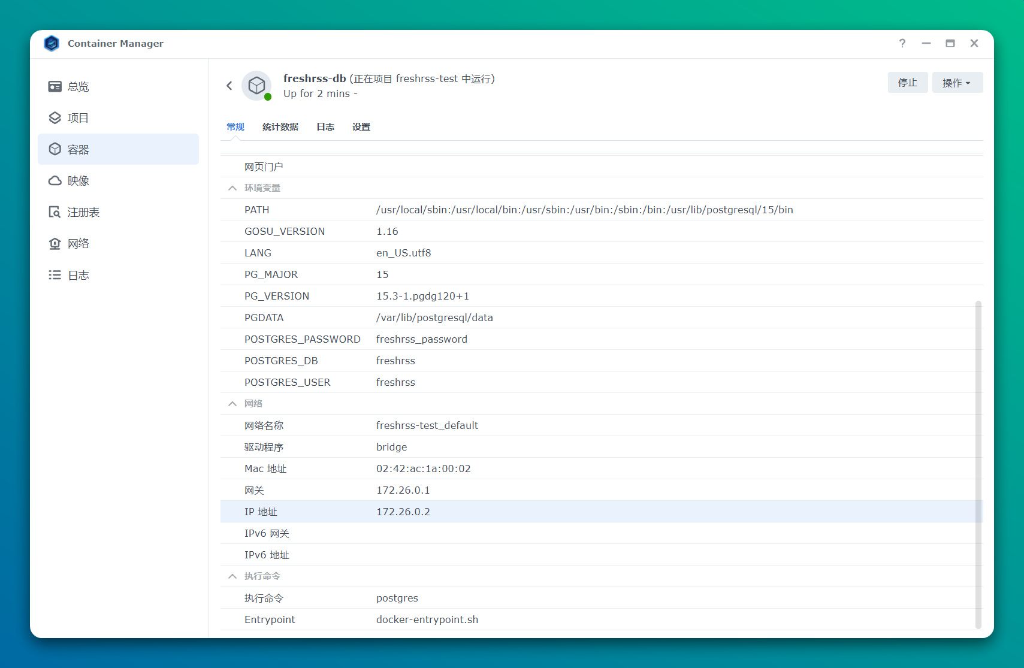Select the POSTGRES_DB row label

pyautogui.click(x=281, y=361)
